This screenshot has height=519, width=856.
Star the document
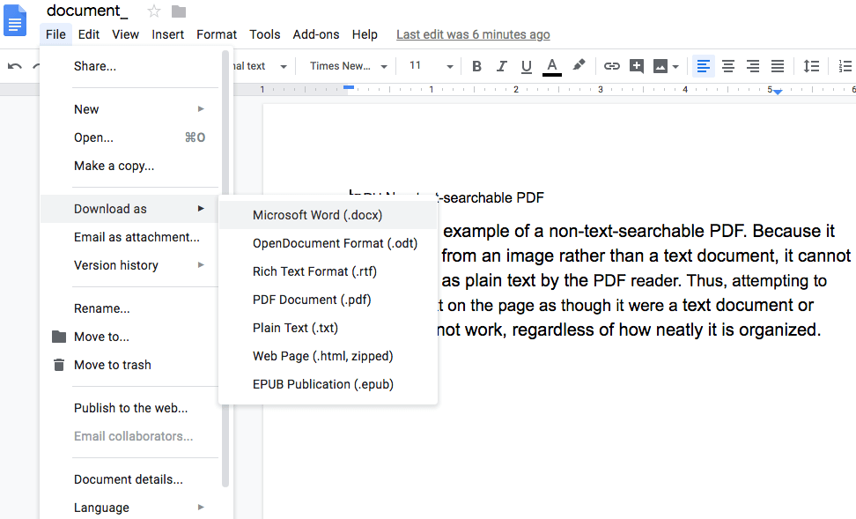pyautogui.click(x=154, y=11)
